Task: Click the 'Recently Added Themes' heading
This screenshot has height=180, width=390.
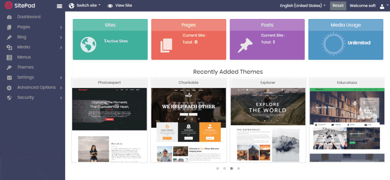Action: click(228, 72)
